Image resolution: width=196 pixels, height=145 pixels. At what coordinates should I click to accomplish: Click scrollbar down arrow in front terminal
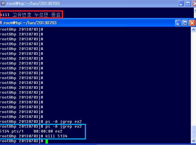coord(193,141)
